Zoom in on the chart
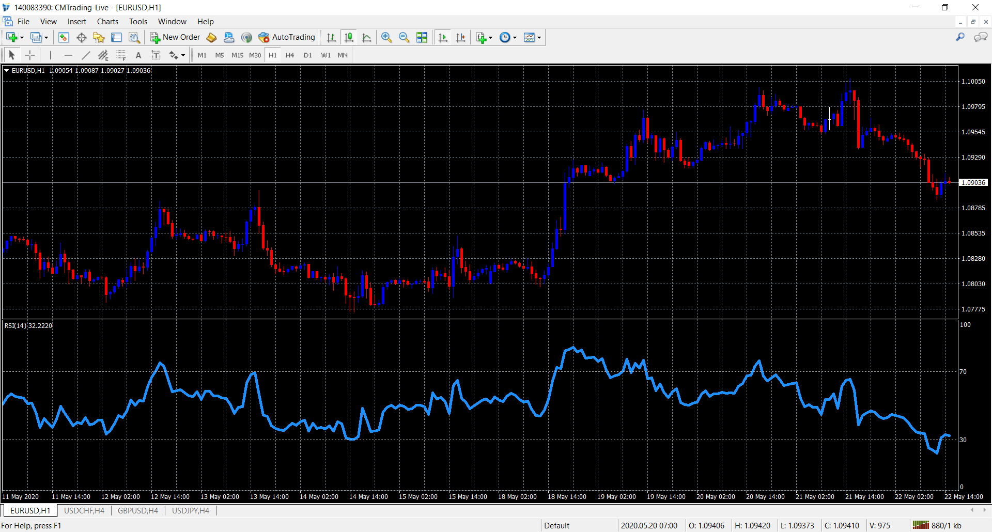This screenshot has width=992, height=532. pos(386,37)
